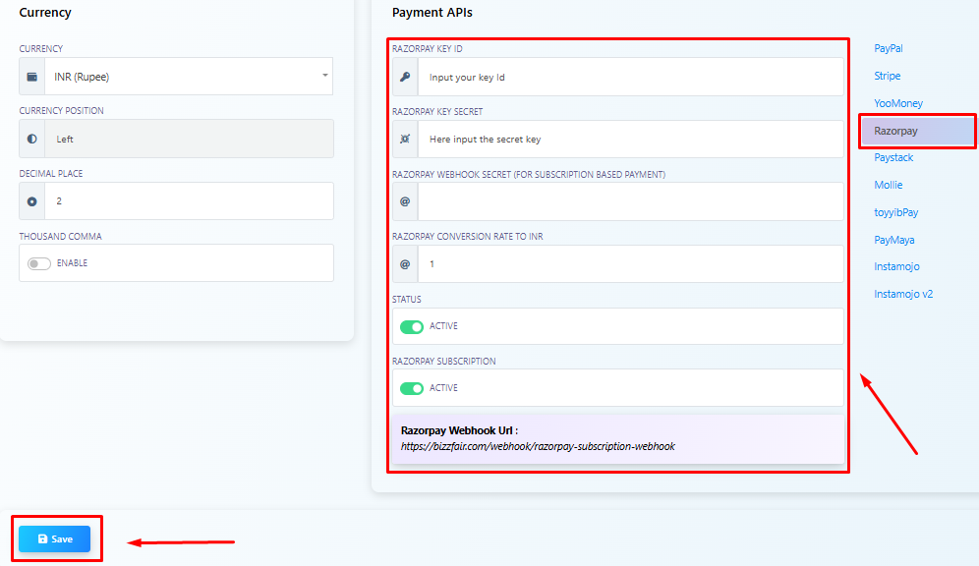
Task: Toggle the Razorpay Subscription Active switch
Action: pyautogui.click(x=412, y=388)
